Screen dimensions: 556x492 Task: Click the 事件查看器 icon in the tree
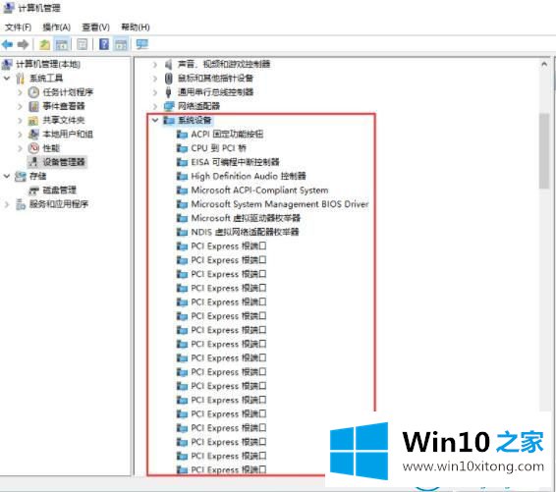click(x=33, y=106)
